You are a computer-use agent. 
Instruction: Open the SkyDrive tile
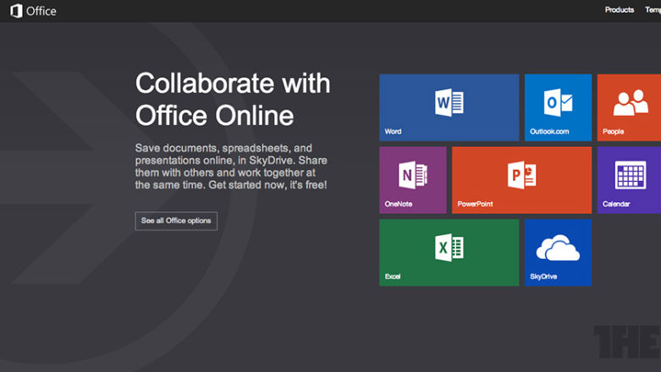(558, 252)
